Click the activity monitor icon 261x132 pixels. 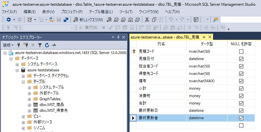pyautogui.click(x=196, y=20)
